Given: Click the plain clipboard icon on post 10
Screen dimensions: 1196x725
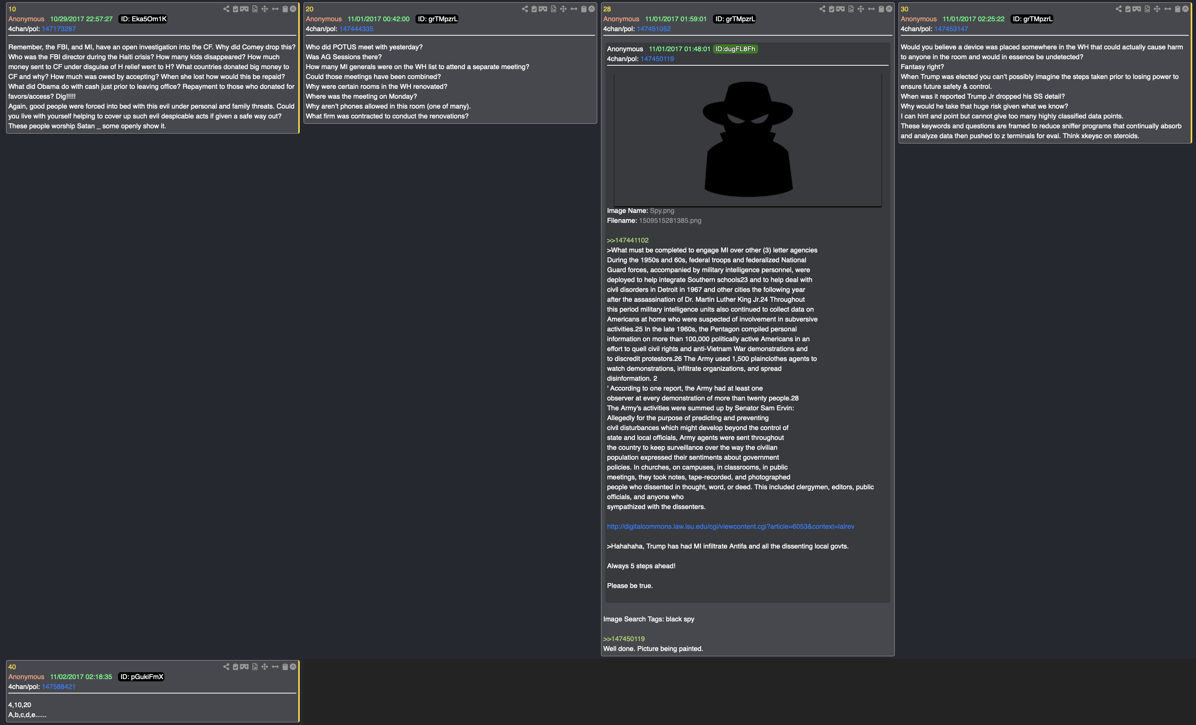Looking at the screenshot, I should pos(285,9).
